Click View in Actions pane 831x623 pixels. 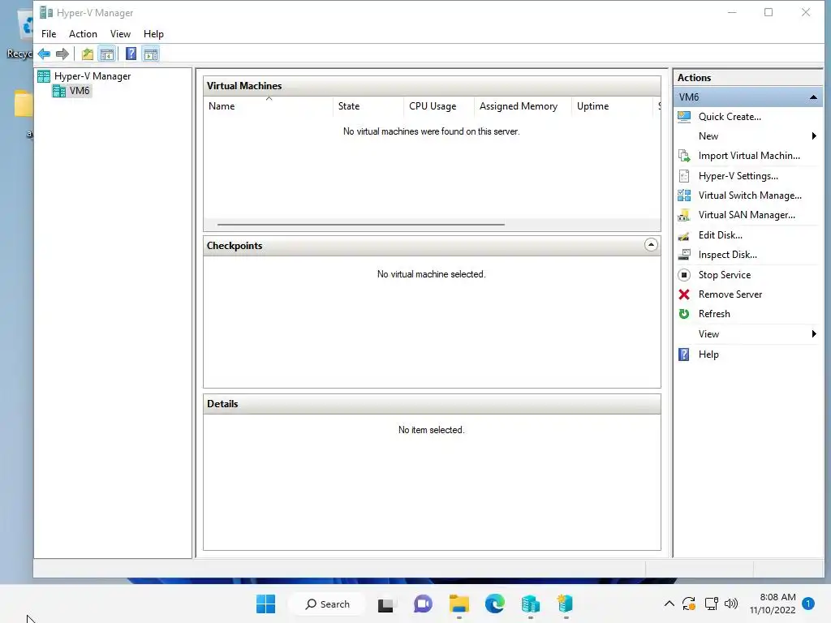708,334
